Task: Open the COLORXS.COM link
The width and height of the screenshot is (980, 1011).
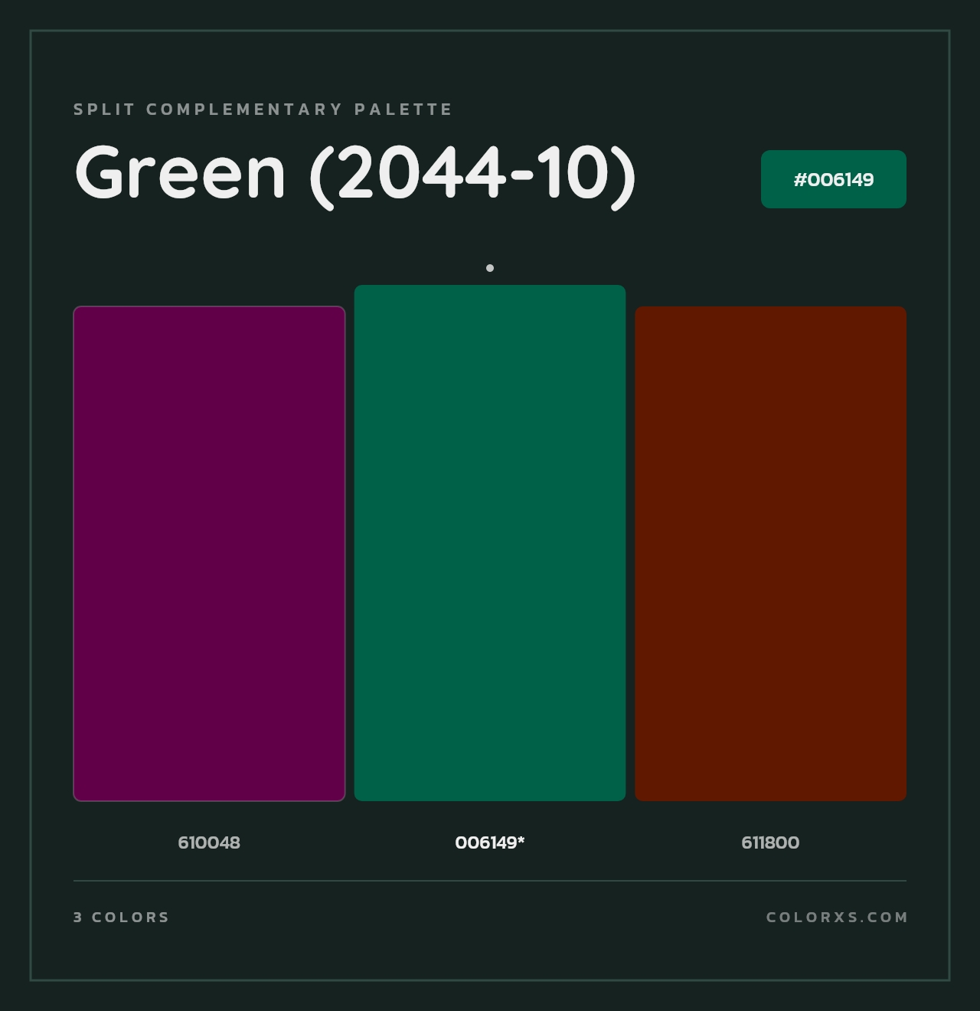Action: pos(837,917)
